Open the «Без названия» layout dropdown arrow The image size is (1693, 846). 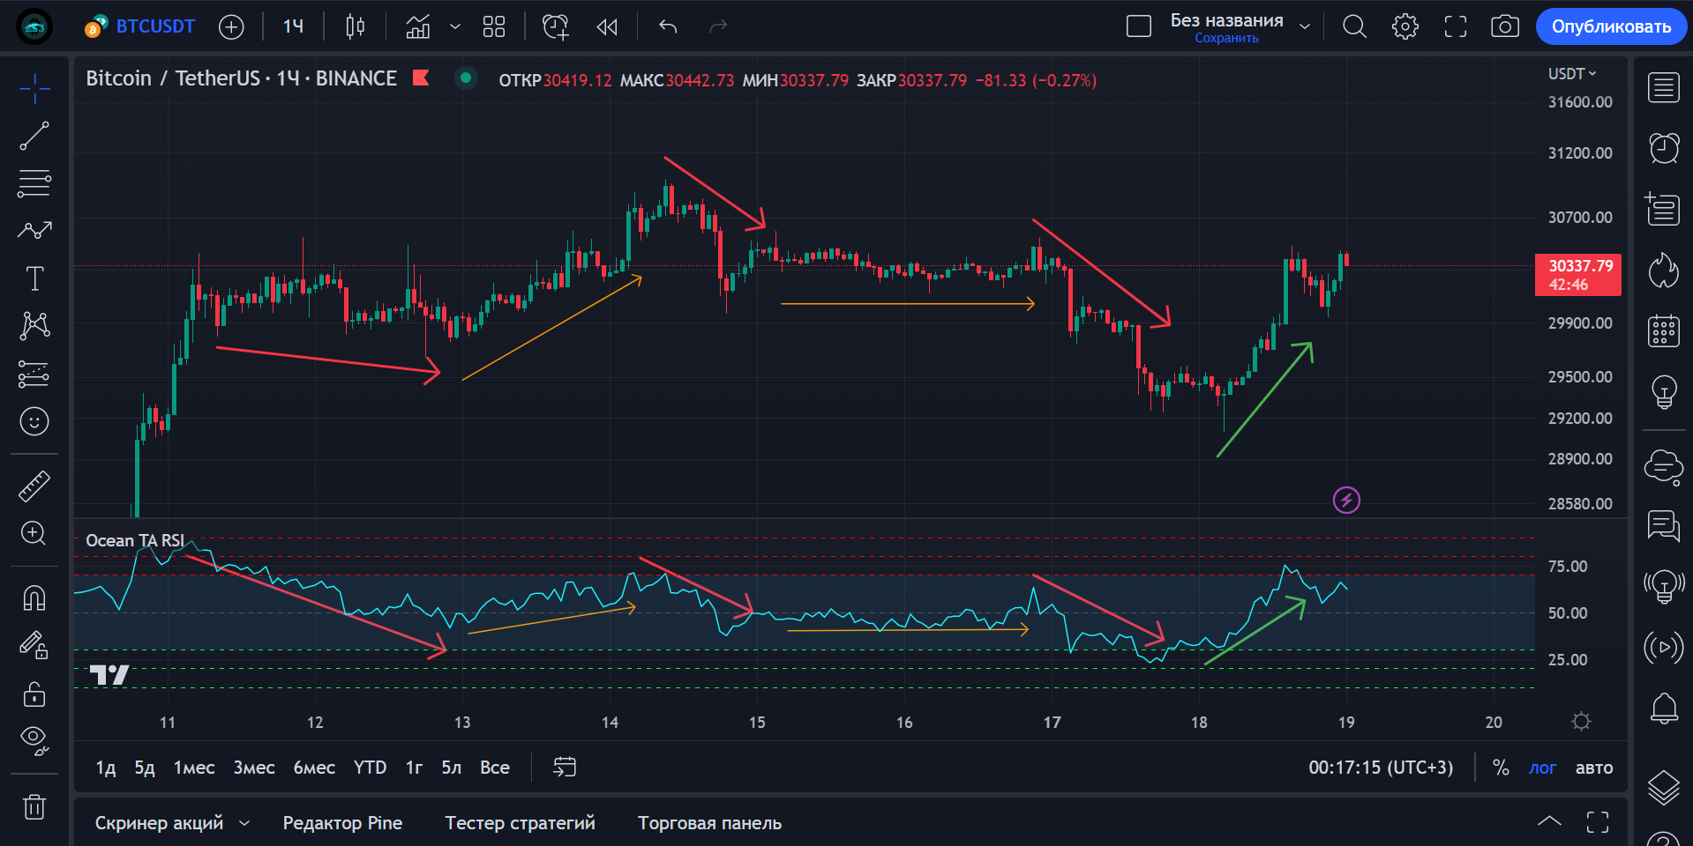[x=1305, y=26]
